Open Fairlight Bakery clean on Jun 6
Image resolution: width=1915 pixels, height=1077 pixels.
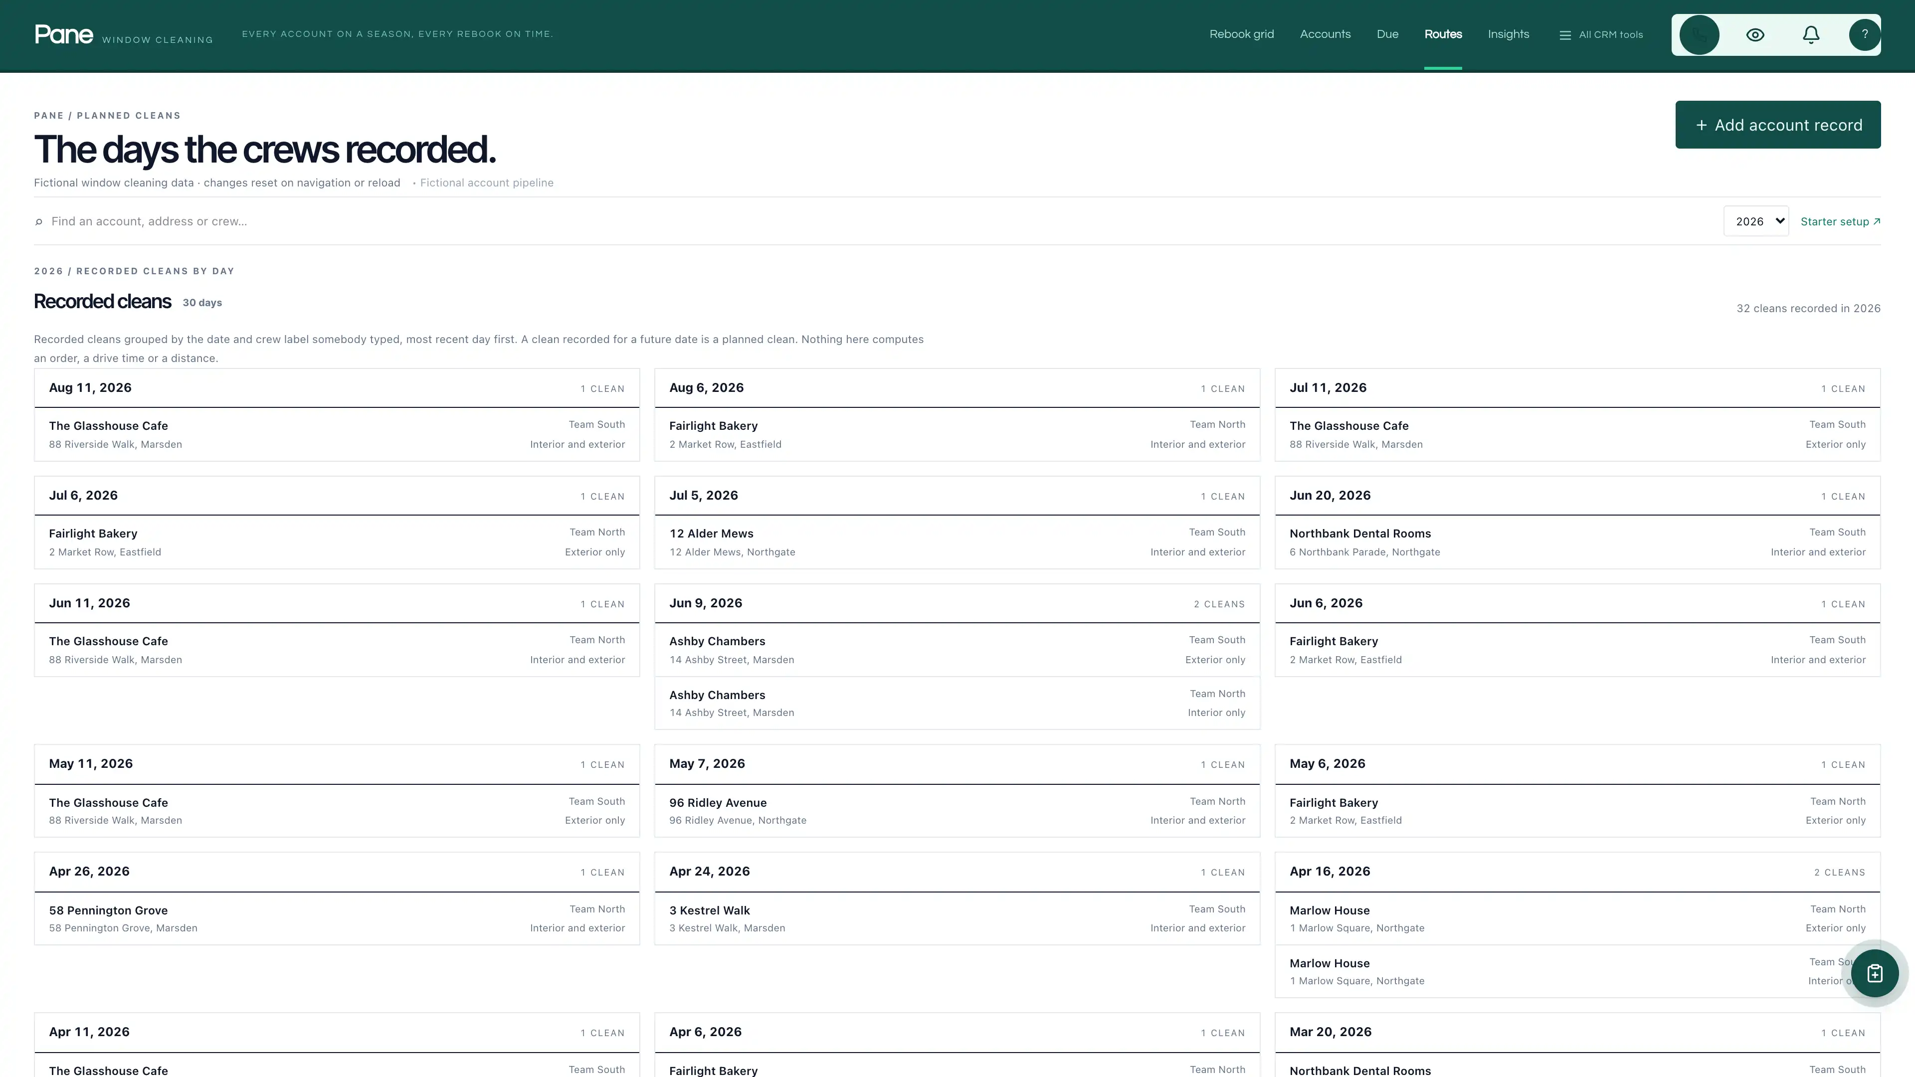click(1577, 650)
